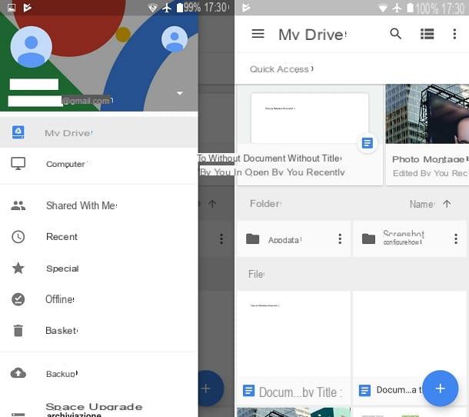The width and height of the screenshot is (469, 417).
Task: Open the Photo Montage thumbnail
Action: click(x=427, y=114)
